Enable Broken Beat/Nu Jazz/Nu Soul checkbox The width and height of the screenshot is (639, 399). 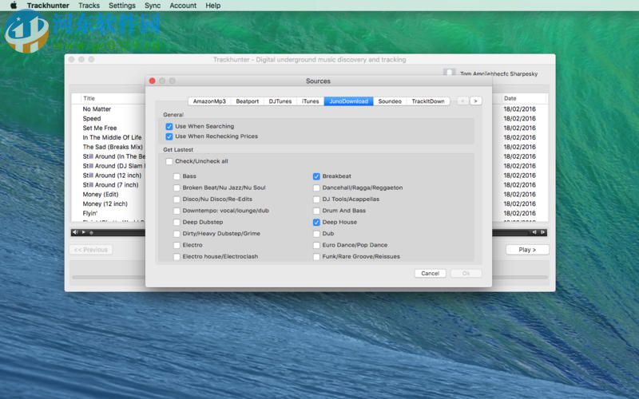(x=177, y=188)
